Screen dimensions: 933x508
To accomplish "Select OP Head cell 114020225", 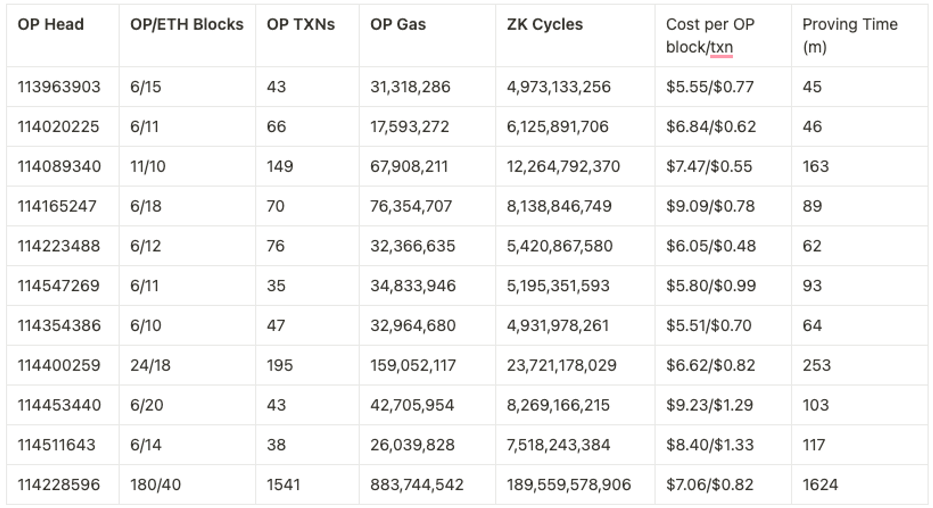I will tap(59, 126).
